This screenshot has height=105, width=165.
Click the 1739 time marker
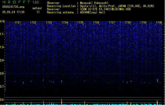coord(143,23)
